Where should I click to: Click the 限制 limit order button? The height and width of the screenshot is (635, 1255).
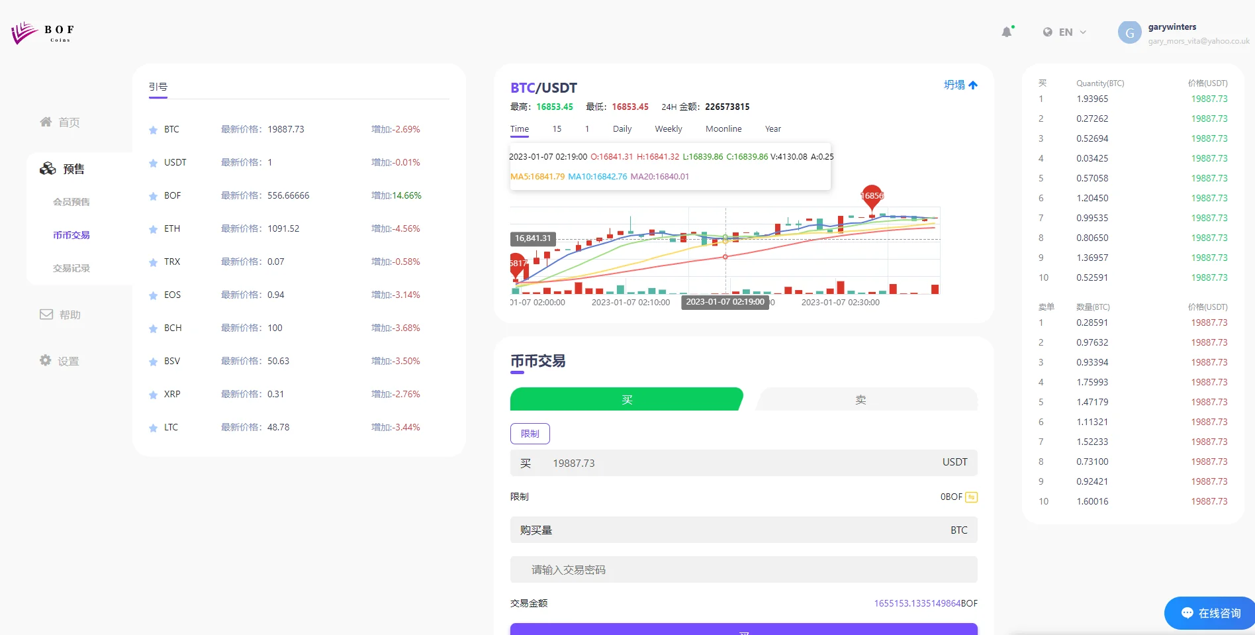tap(530, 434)
